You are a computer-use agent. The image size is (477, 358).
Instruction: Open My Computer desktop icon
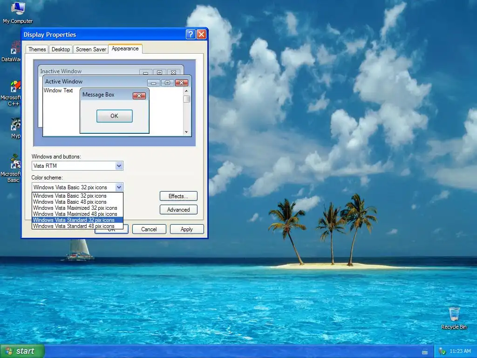coord(18,13)
